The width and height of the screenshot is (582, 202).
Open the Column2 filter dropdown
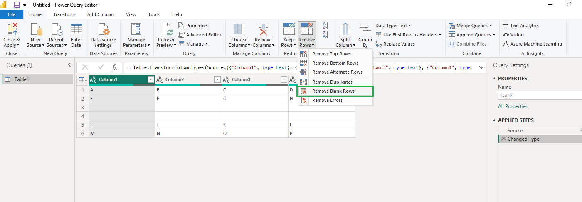(217, 80)
